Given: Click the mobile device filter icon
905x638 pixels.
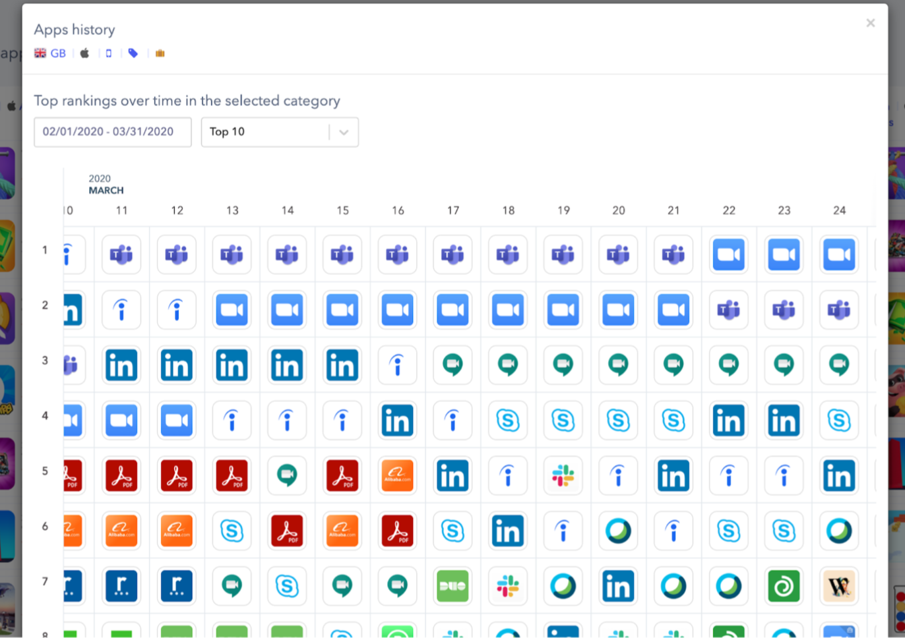Looking at the screenshot, I should [x=108, y=53].
